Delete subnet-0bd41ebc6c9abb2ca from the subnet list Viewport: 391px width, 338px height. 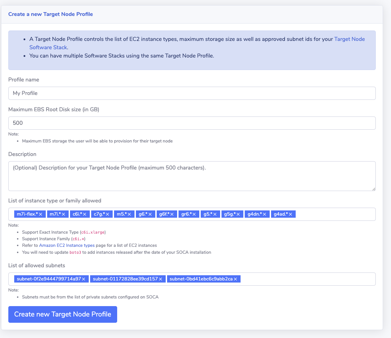point(235,279)
